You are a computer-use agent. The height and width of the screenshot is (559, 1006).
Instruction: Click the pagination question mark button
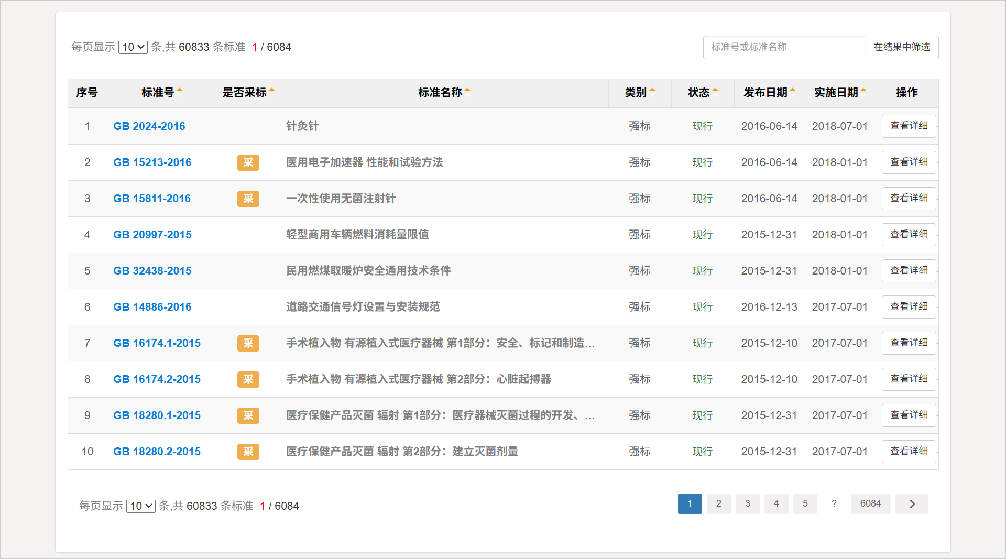click(x=834, y=503)
